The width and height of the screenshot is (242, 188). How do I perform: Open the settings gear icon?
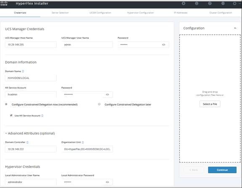tap(234, 3)
